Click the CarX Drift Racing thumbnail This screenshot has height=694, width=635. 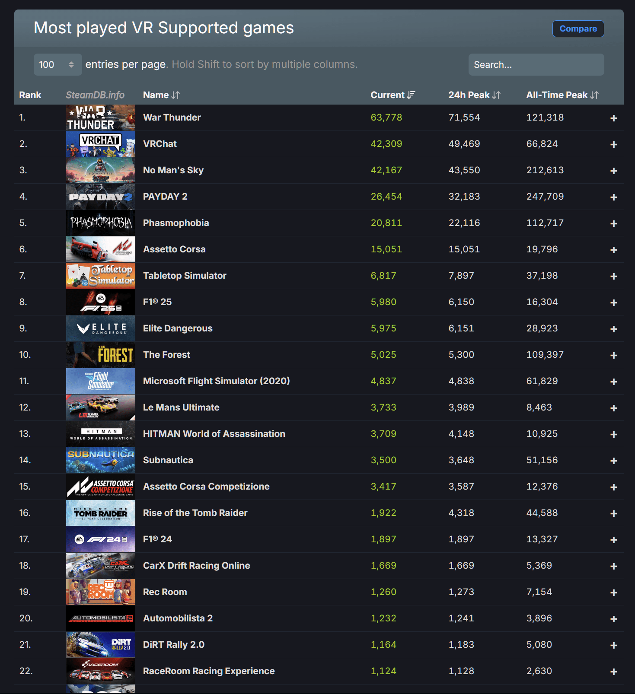[101, 566]
